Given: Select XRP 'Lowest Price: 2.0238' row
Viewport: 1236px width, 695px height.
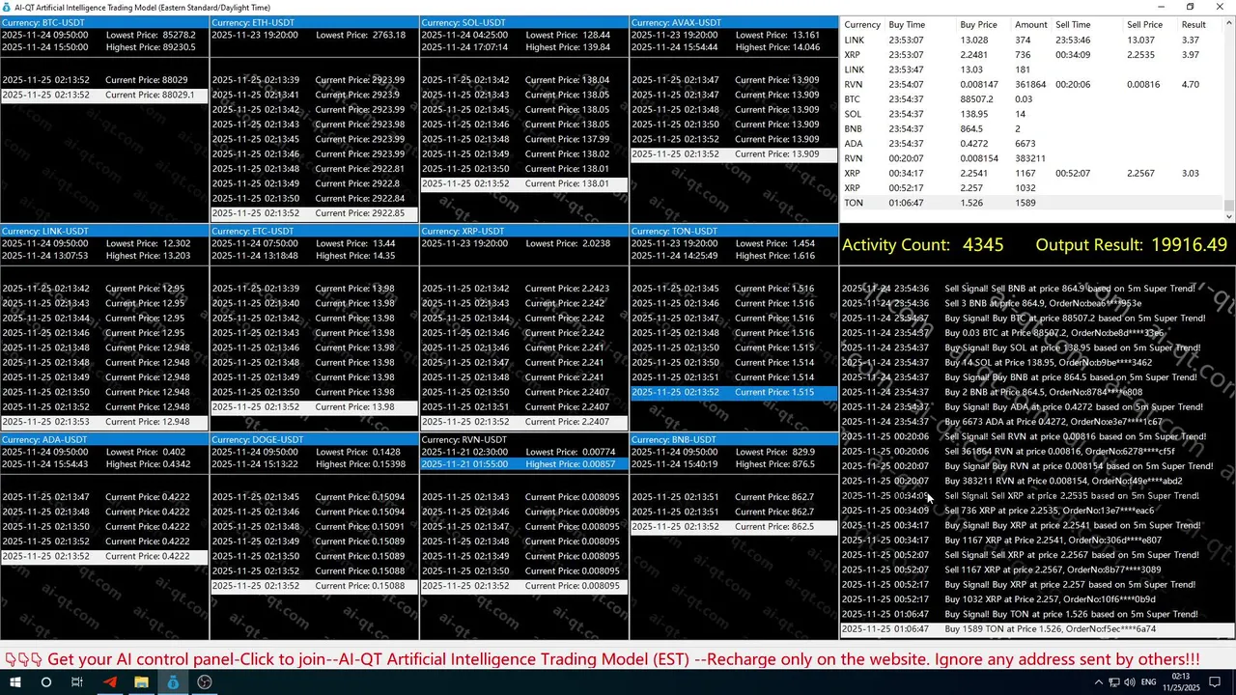Looking at the screenshot, I should 524,244.
